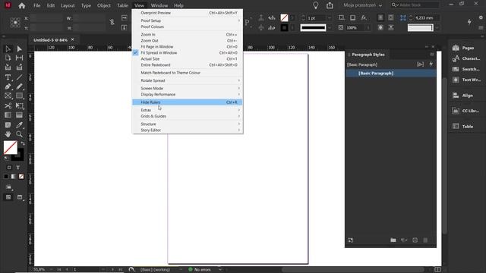Image resolution: width=486 pixels, height=273 pixels.
Task: Expand the Structure submenu
Action: [x=188, y=124]
